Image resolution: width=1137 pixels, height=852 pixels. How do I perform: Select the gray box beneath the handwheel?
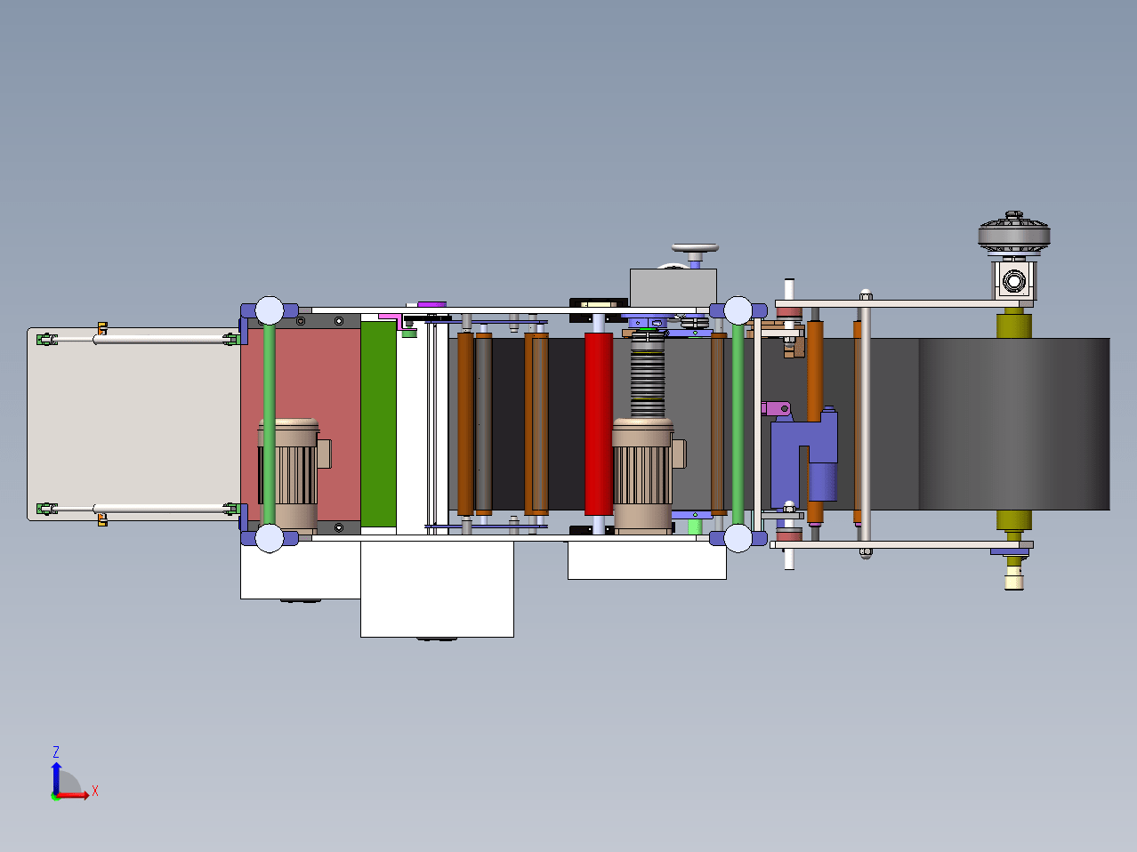click(673, 287)
